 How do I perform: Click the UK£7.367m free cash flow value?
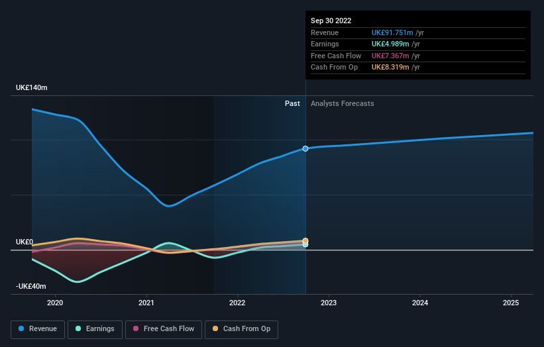tap(390, 56)
